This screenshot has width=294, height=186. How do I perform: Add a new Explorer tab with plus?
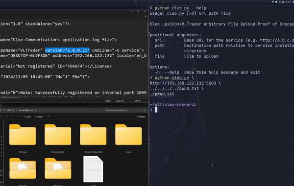click(5, 105)
